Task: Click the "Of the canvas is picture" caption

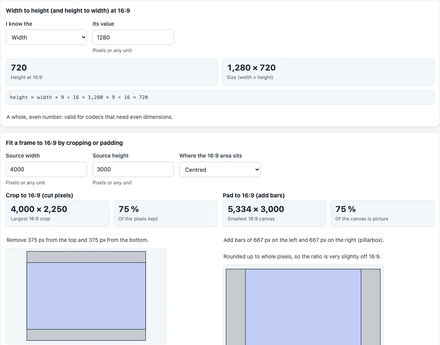Action: (362, 219)
